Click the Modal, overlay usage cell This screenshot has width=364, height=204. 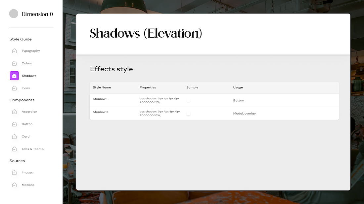click(x=244, y=114)
